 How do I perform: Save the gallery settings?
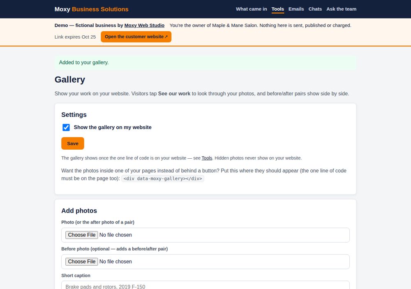tap(73, 143)
